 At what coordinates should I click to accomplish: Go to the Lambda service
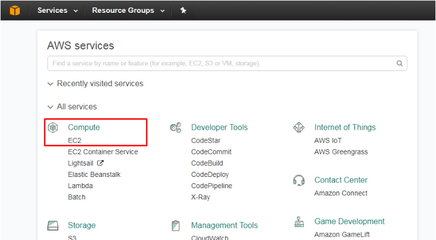tap(80, 186)
